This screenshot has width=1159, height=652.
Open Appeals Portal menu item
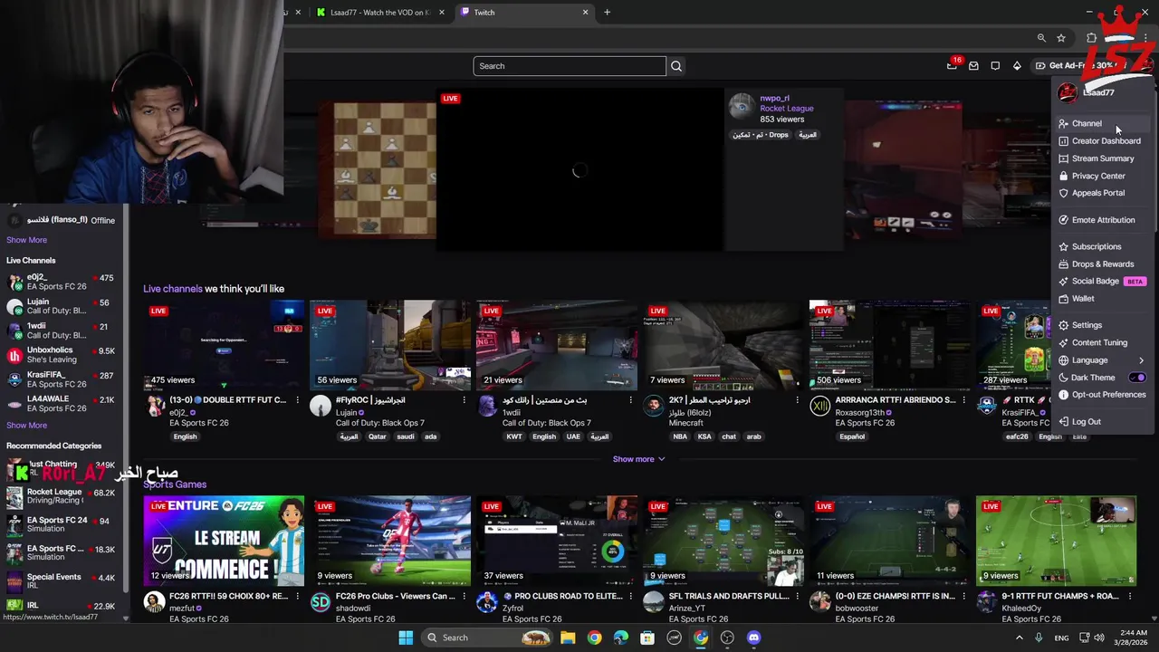[x=1105, y=193]
